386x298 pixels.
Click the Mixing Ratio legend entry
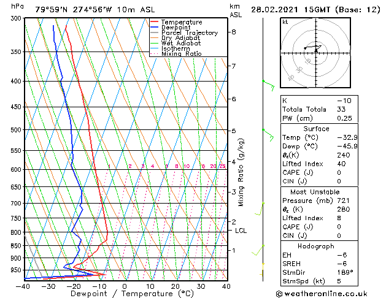(182, 53)
